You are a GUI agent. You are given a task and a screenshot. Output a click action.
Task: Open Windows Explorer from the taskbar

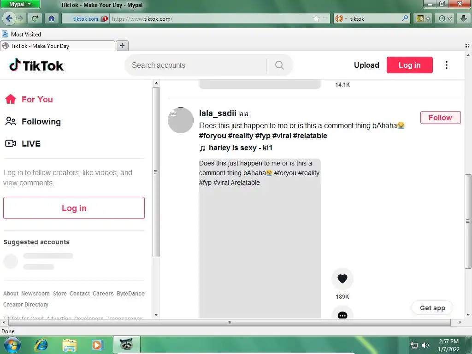click(70, 345)
